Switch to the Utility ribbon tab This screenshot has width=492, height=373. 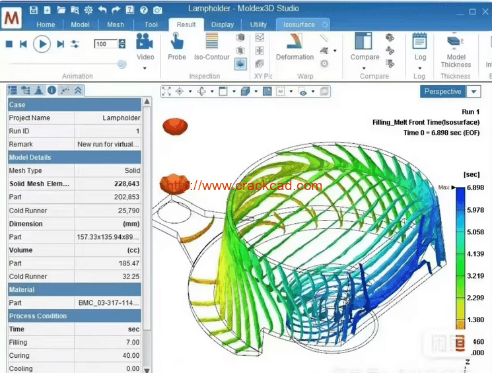point(258,25)
